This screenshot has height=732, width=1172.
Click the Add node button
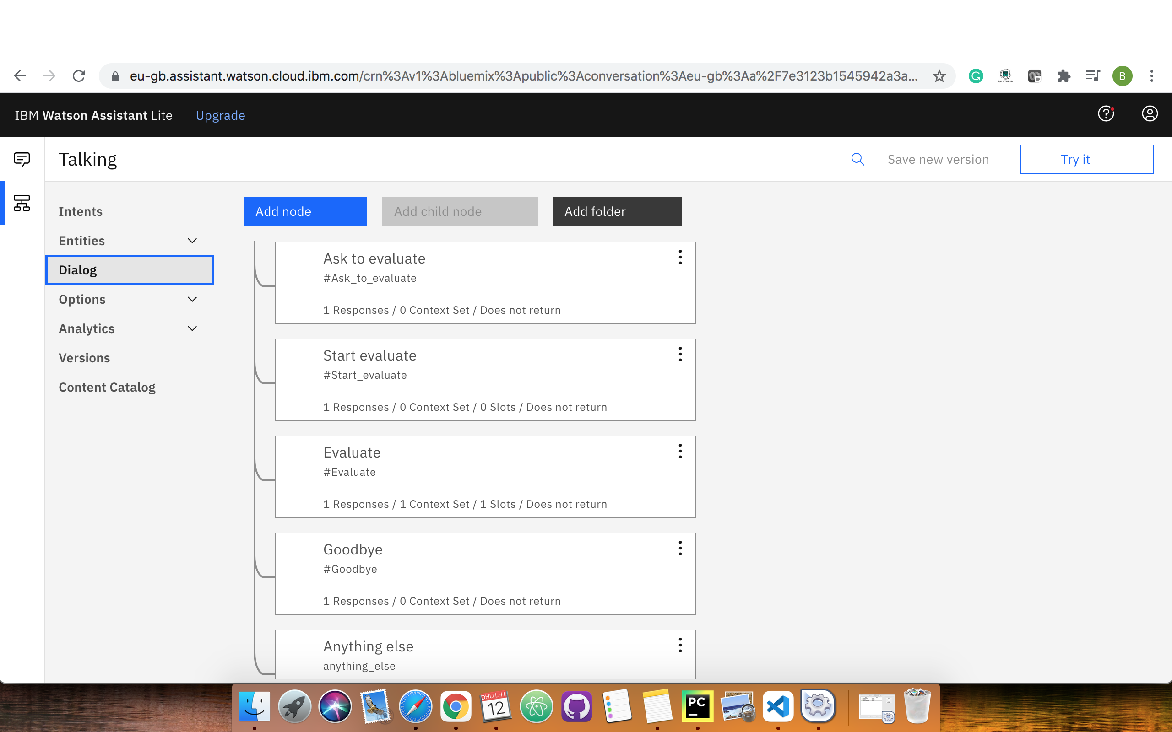point(305,211)
